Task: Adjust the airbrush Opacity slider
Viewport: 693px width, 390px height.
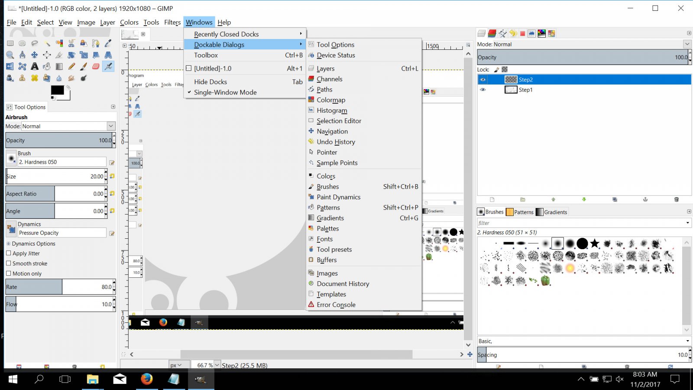Action: [58, 140]
